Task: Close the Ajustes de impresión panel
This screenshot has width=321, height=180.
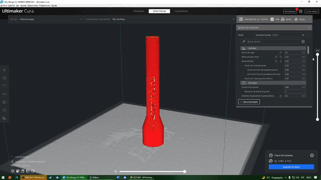Action: coord(309,27)
